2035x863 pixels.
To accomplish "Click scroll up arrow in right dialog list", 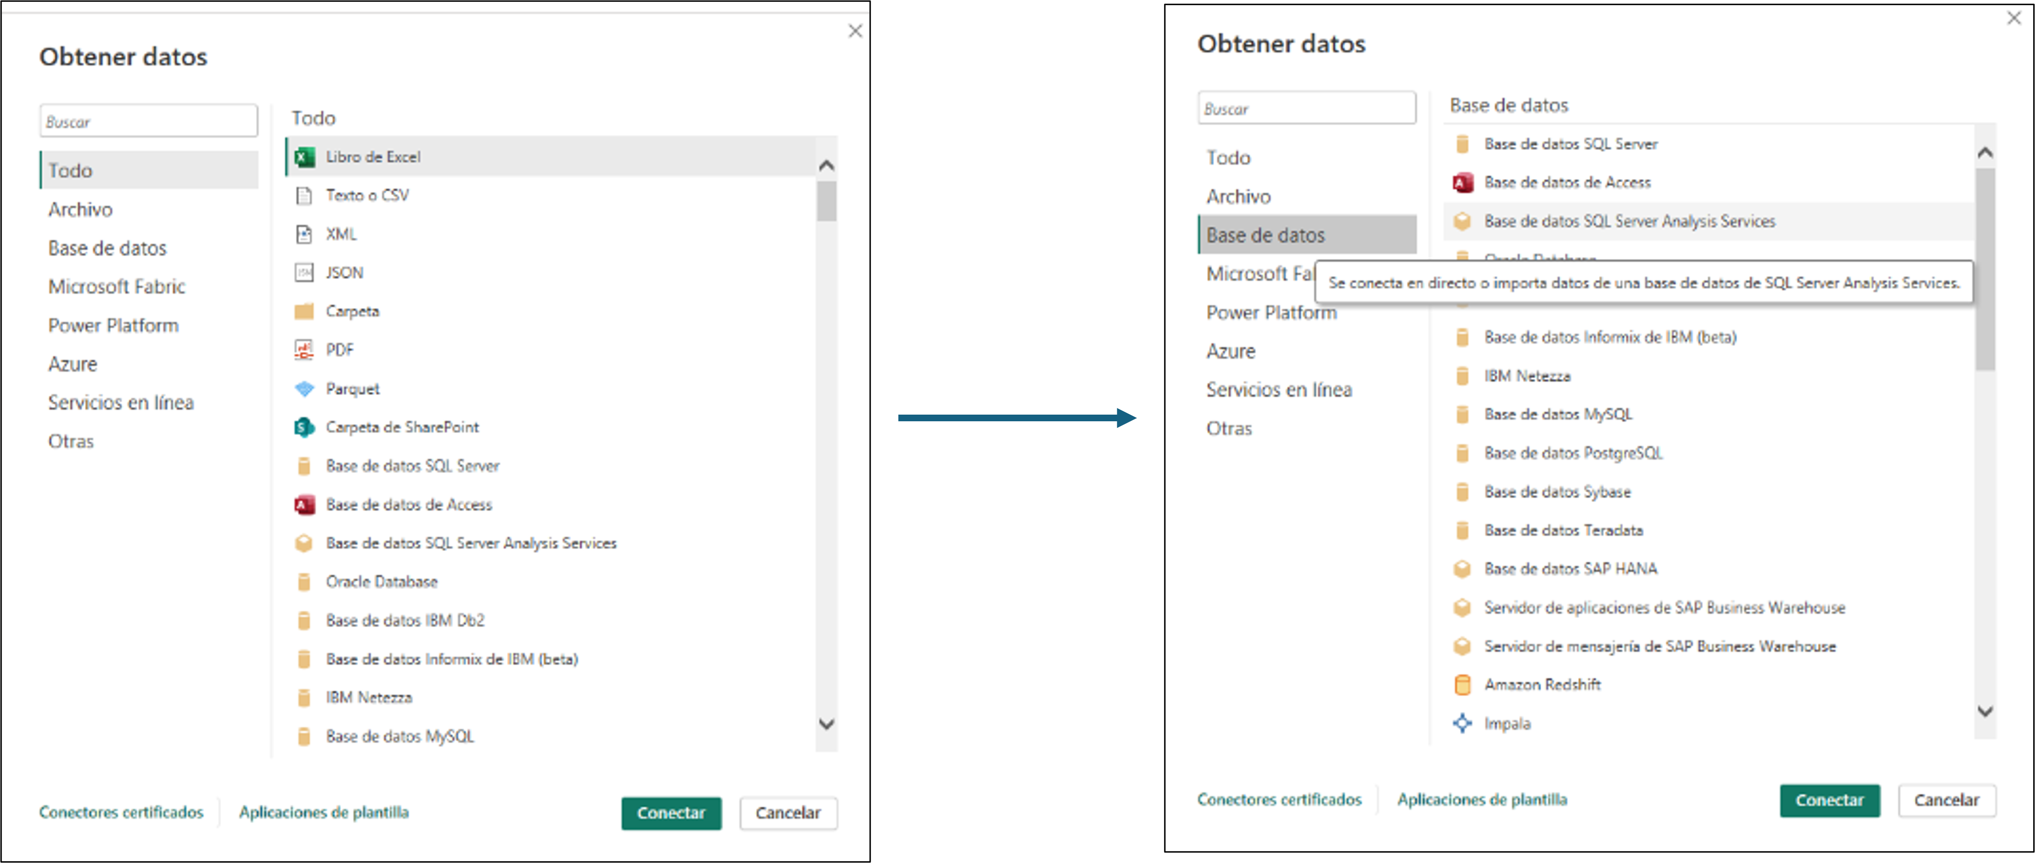I will (1985, 152).
